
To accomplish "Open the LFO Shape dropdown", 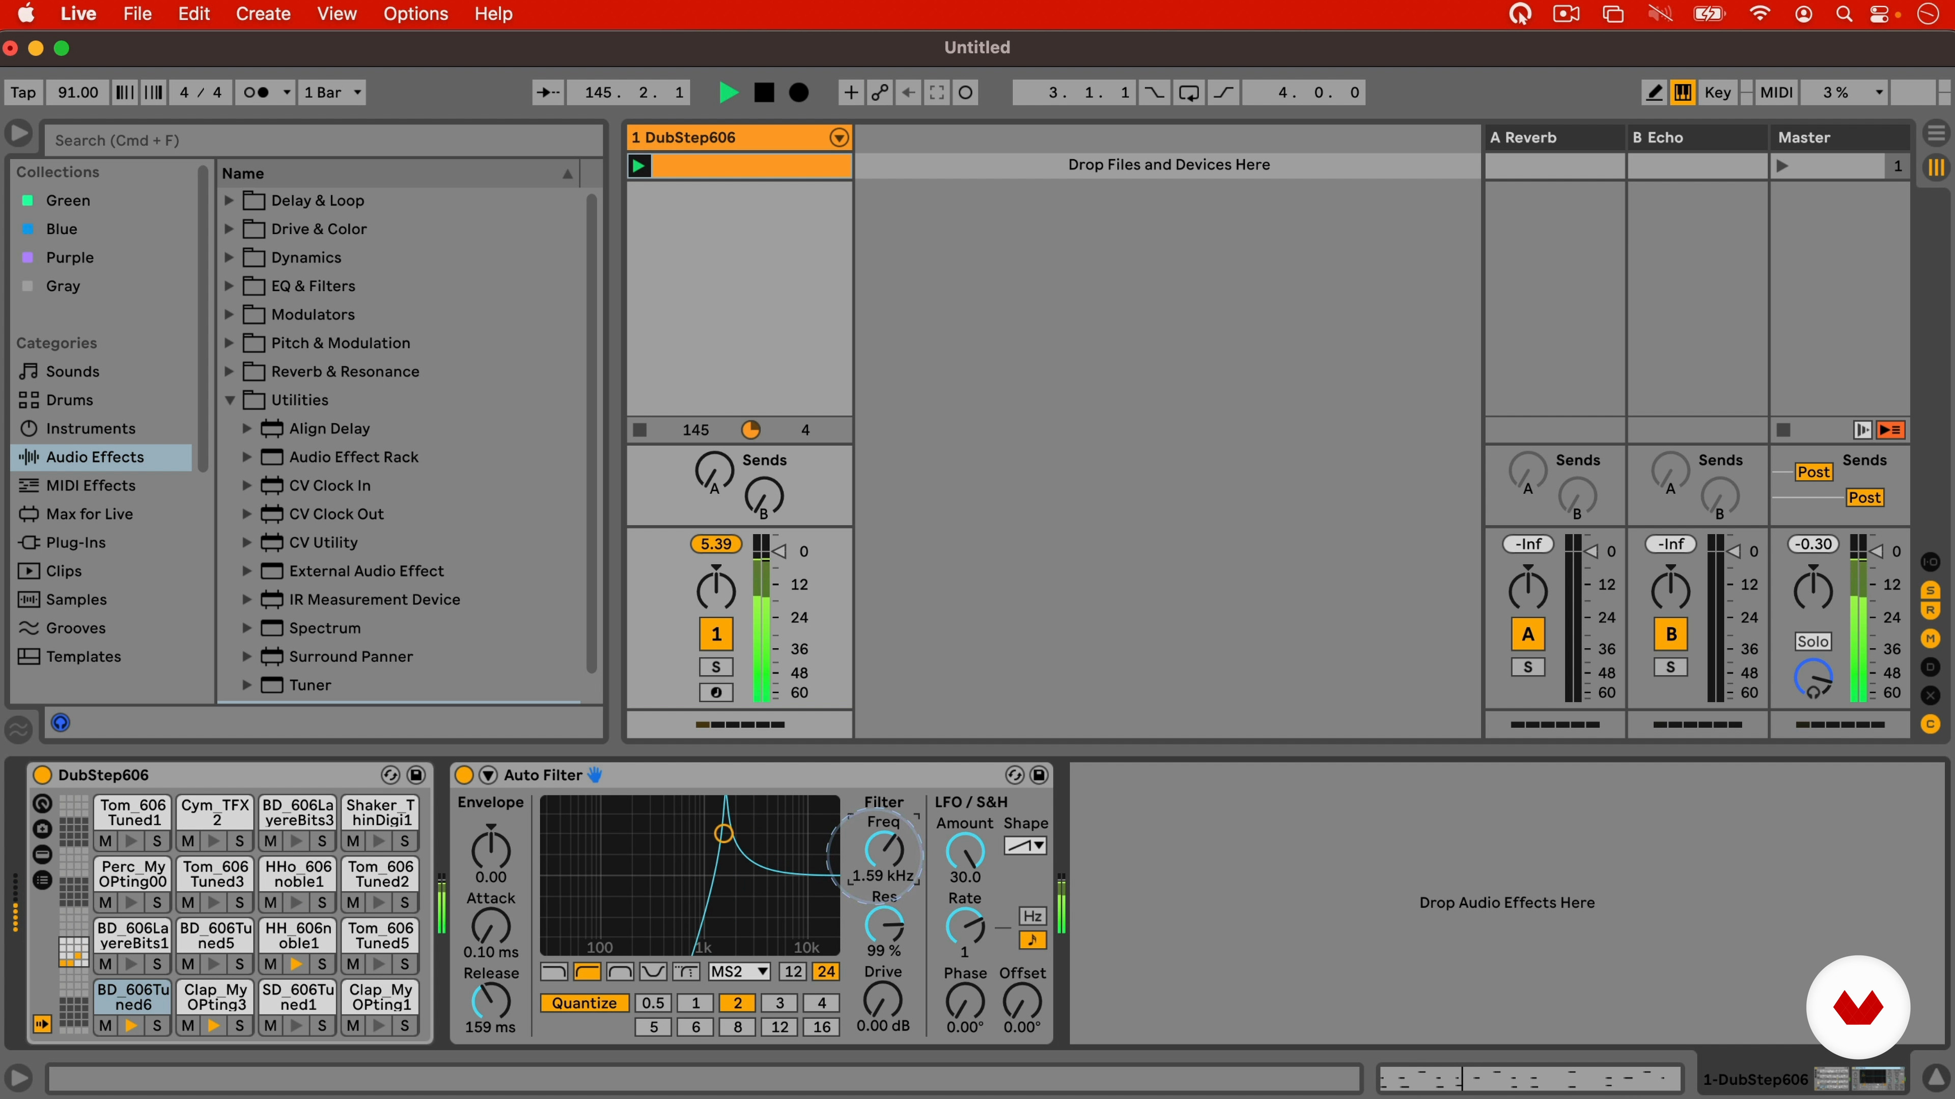I will 1025,845.
